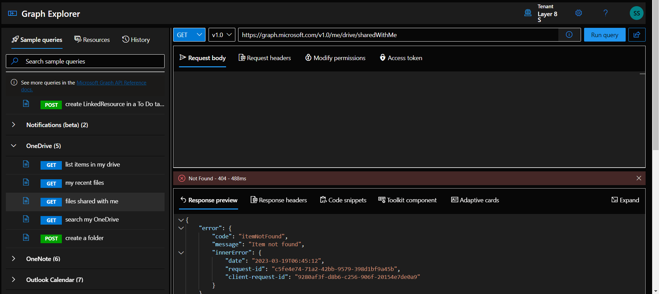659x294 pixels.
Task: Click document icon next to files shared with me
Action: pos(26,201)
